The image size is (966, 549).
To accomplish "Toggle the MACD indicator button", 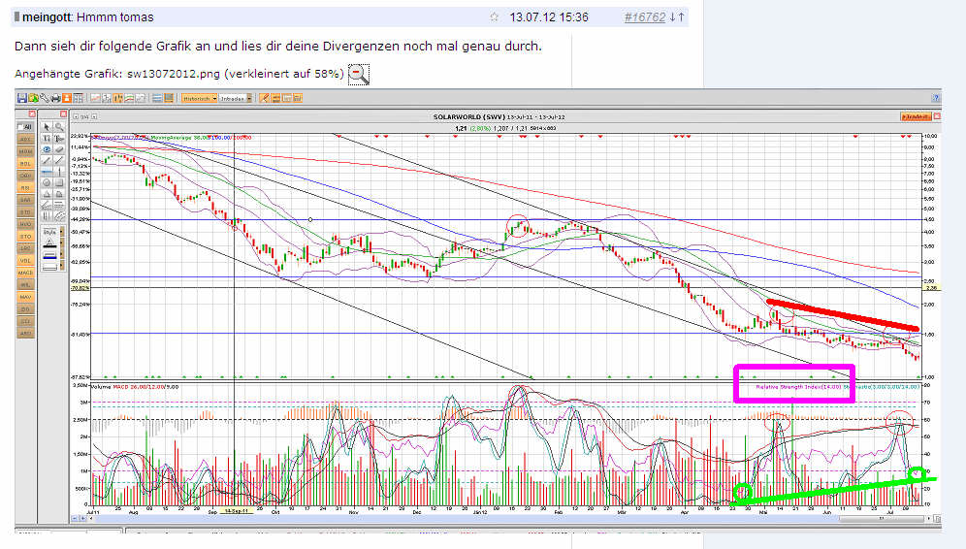I will pos(25,273).
